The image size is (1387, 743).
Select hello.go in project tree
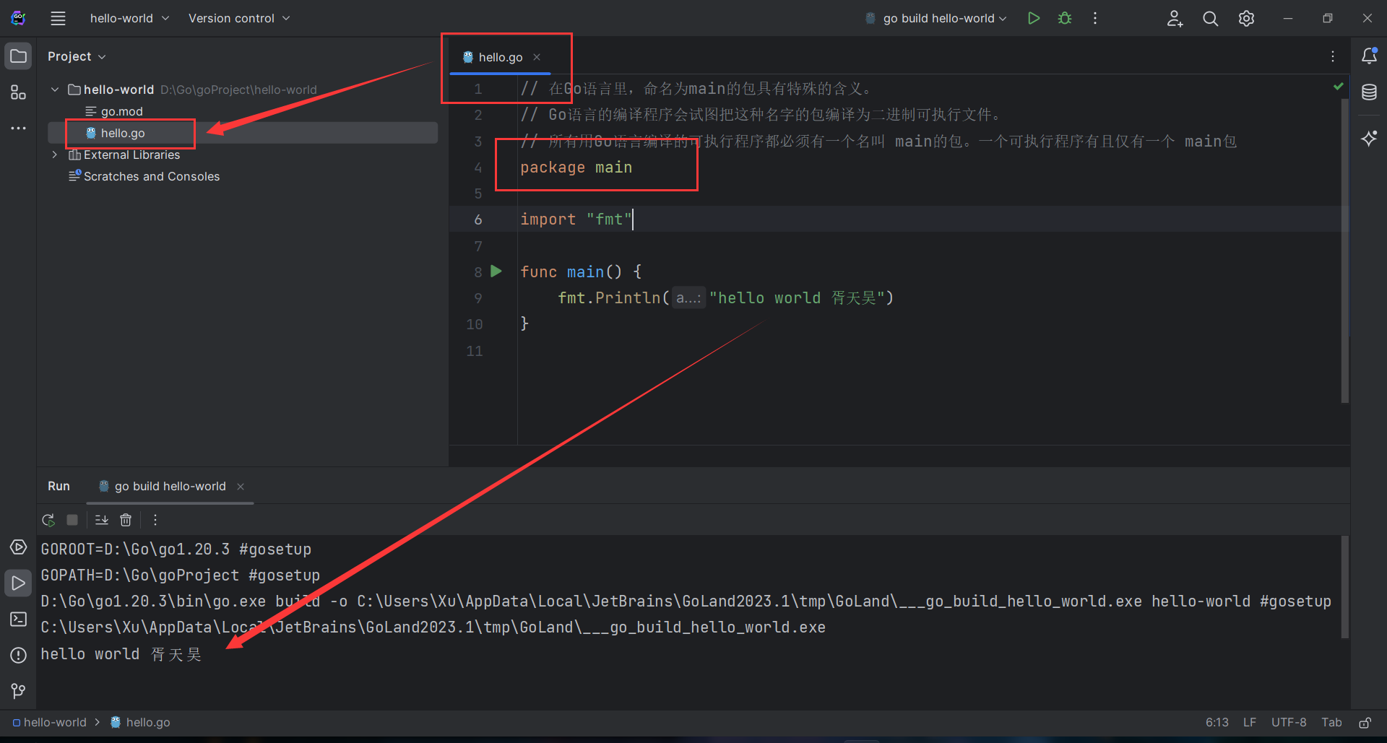point(243,133)
